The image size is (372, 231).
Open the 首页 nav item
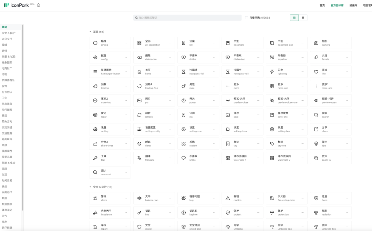(322, 6)
